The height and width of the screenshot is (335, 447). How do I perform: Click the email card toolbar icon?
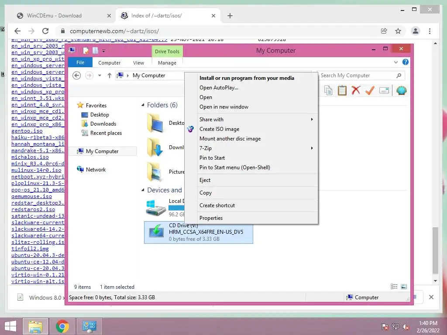coord(384,91)
